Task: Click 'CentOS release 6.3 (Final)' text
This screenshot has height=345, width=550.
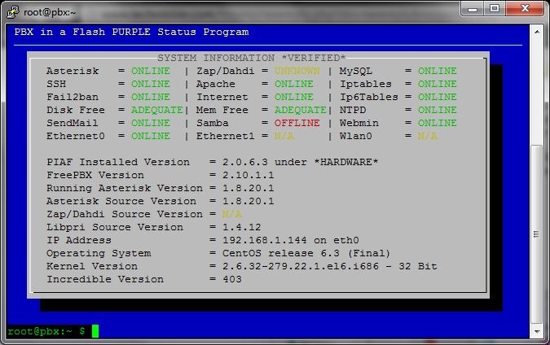Action: click(306, 253)
